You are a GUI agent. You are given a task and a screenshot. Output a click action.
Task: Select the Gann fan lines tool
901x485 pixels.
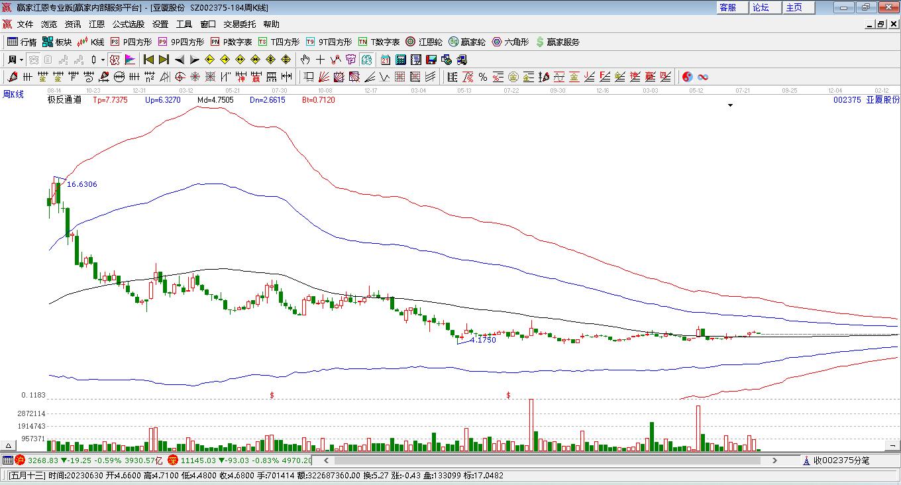pos(323,77)
